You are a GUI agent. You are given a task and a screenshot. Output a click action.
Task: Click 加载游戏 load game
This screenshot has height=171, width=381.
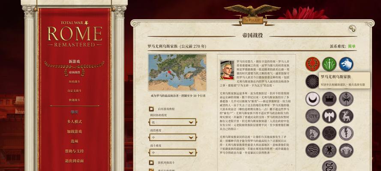[74, 132]
